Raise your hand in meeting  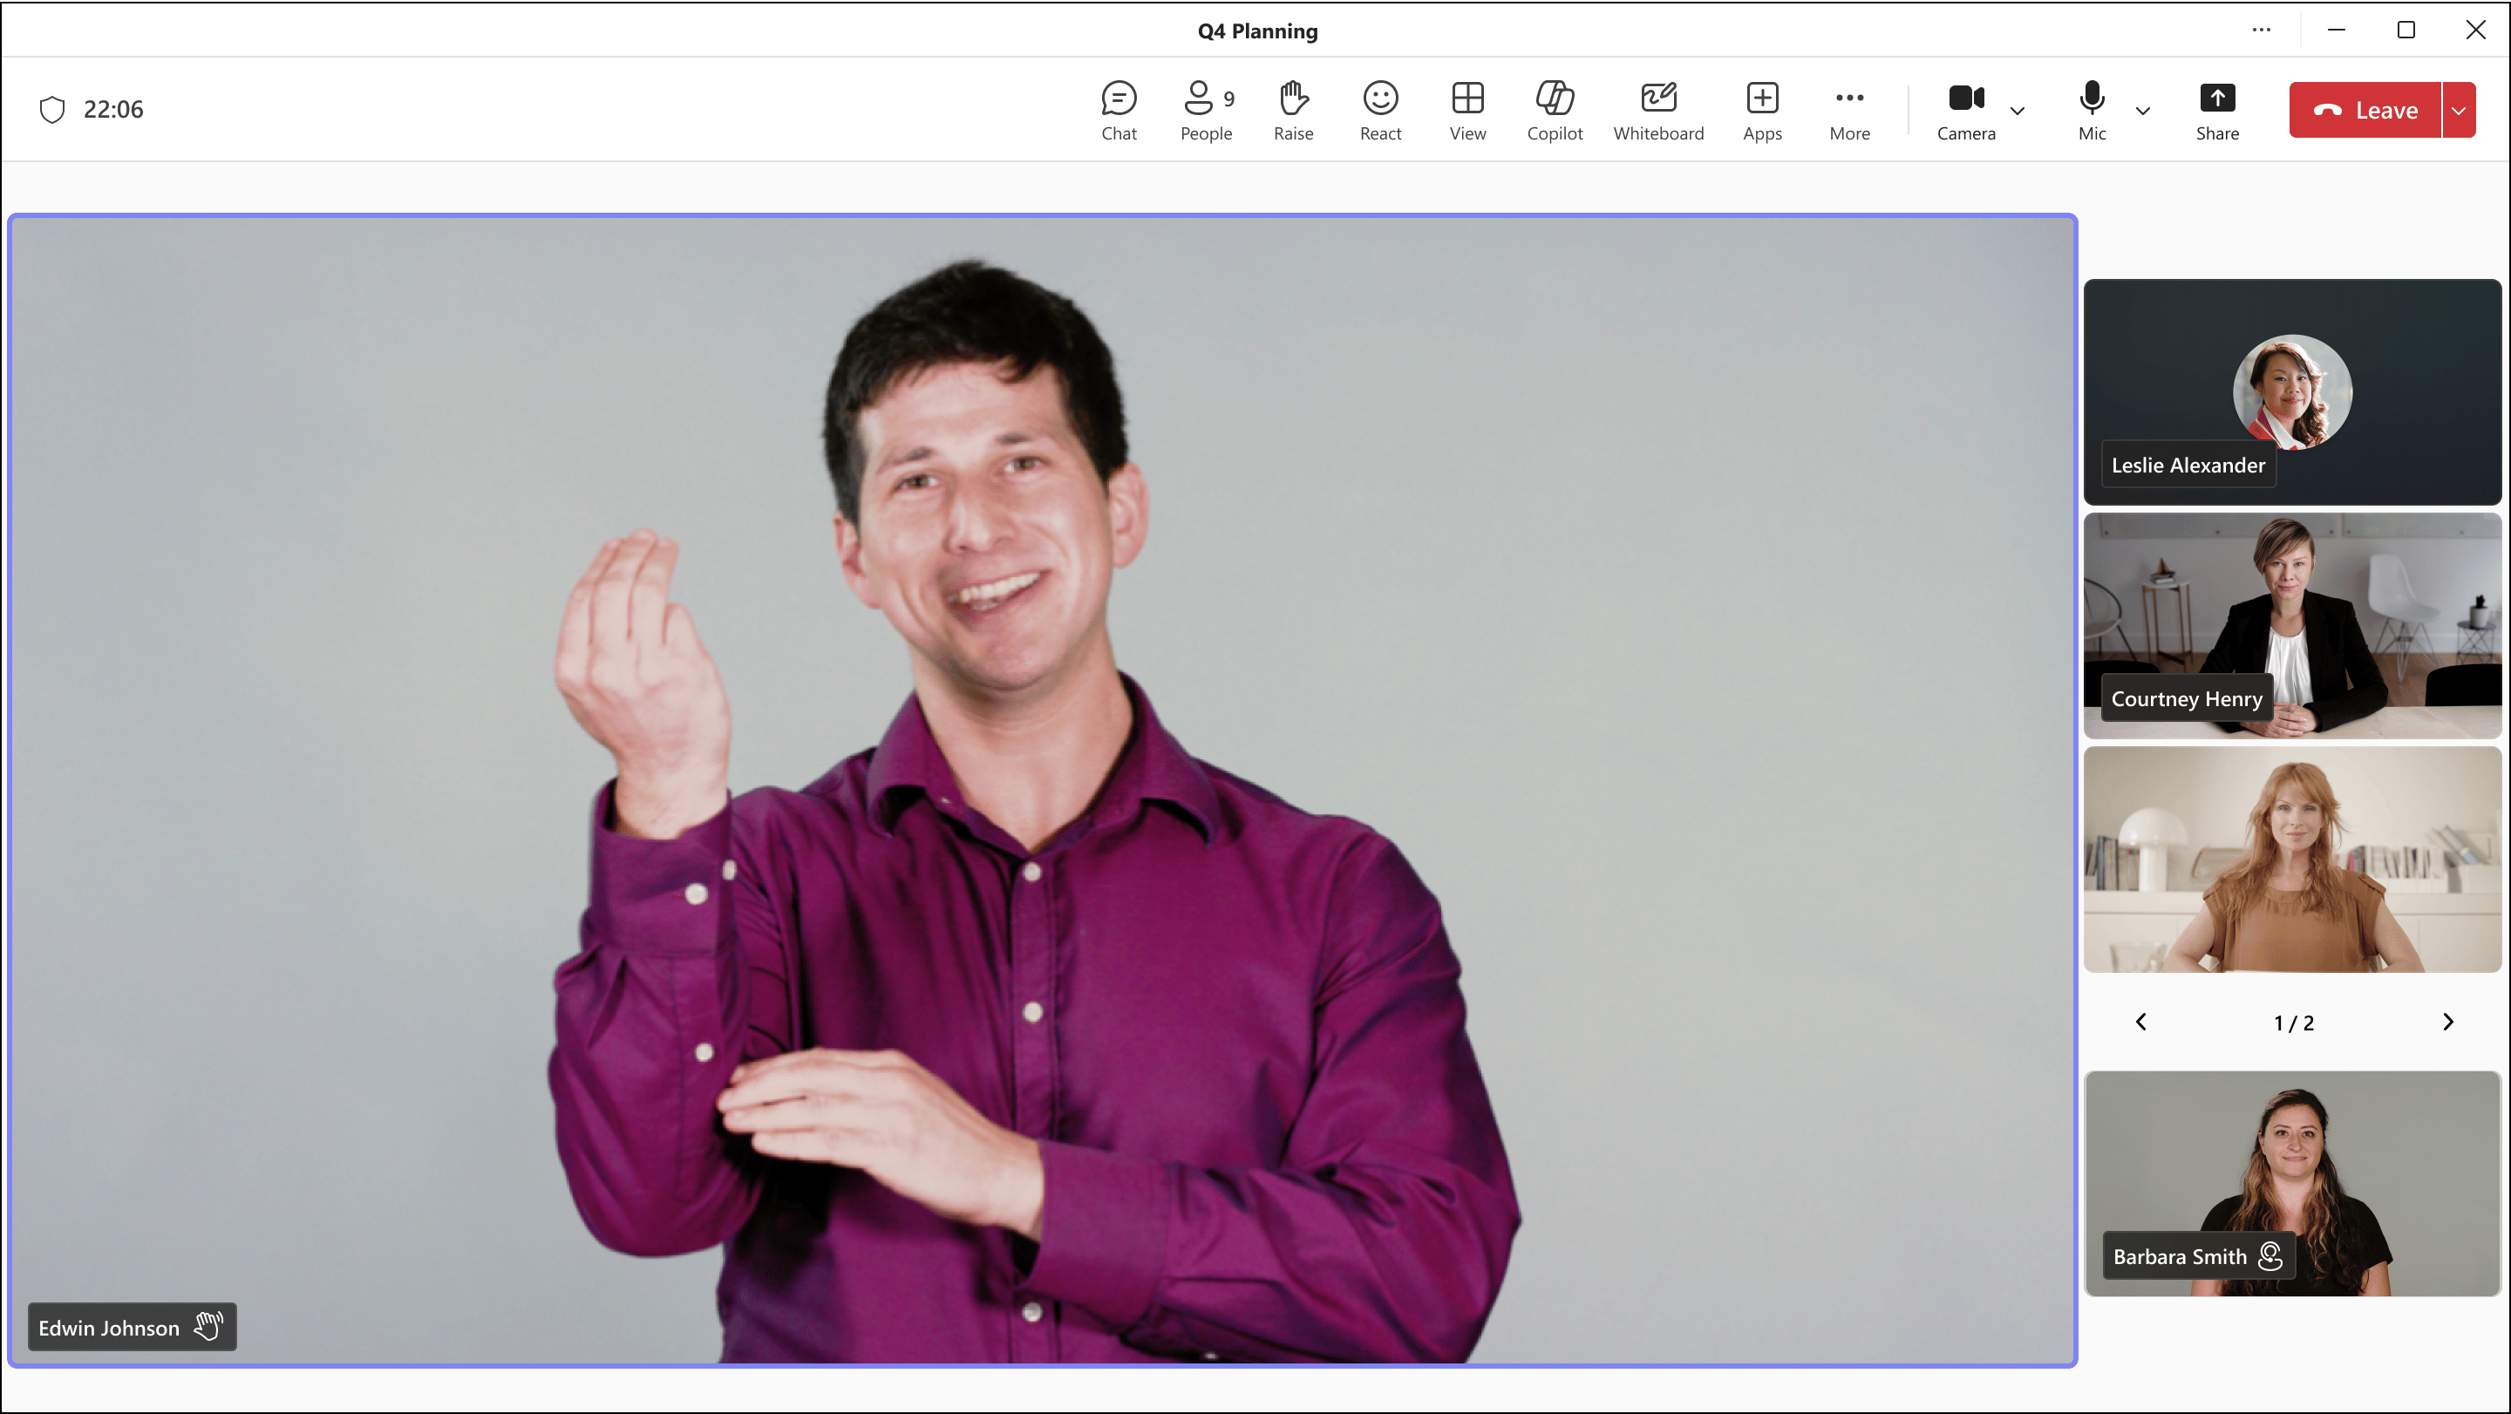pos(1292,110)
